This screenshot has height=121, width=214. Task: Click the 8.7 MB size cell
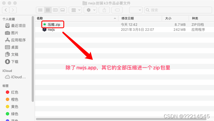pos(180,24)
